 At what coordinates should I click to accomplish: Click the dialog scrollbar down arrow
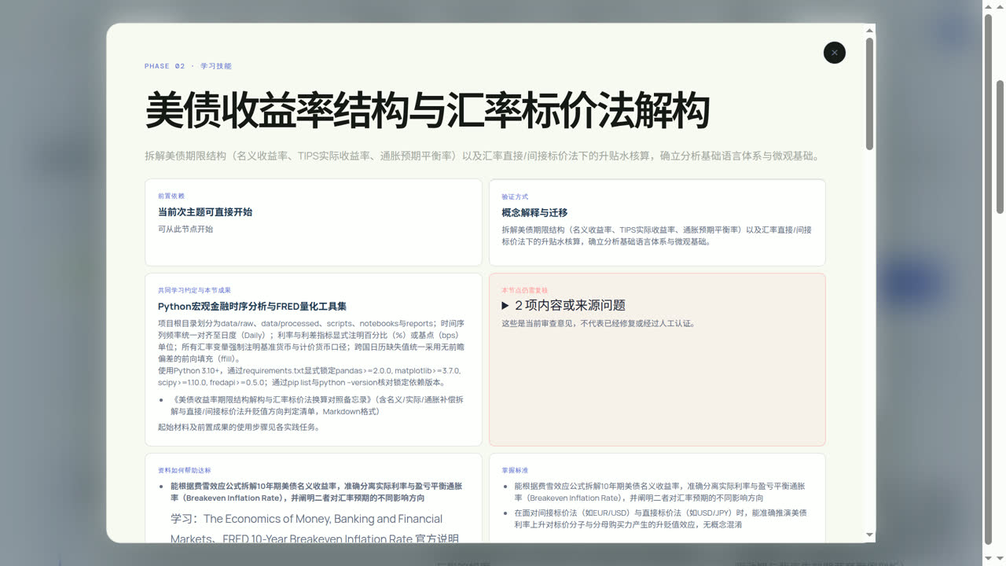click(x=869, y=535)
